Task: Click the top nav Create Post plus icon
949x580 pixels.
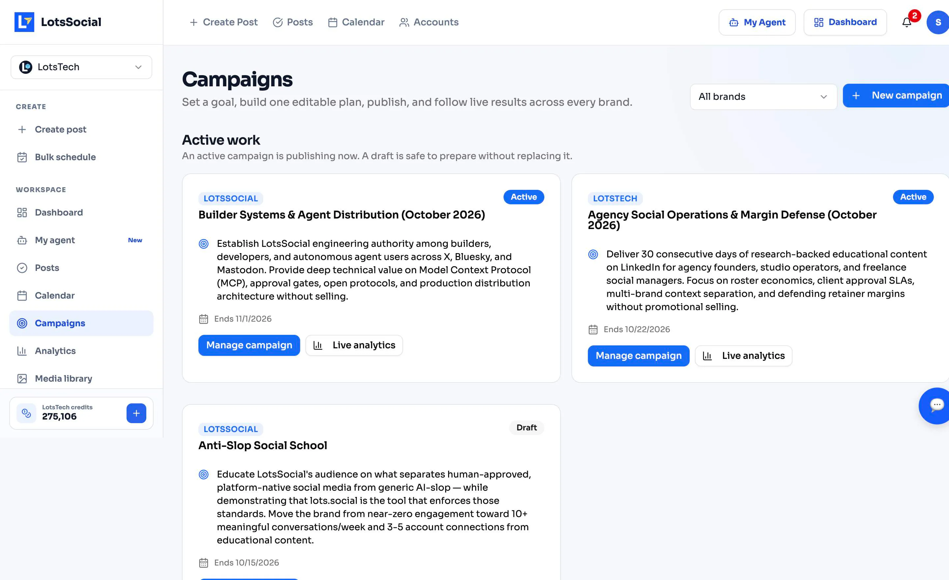Action: [194, 22]
